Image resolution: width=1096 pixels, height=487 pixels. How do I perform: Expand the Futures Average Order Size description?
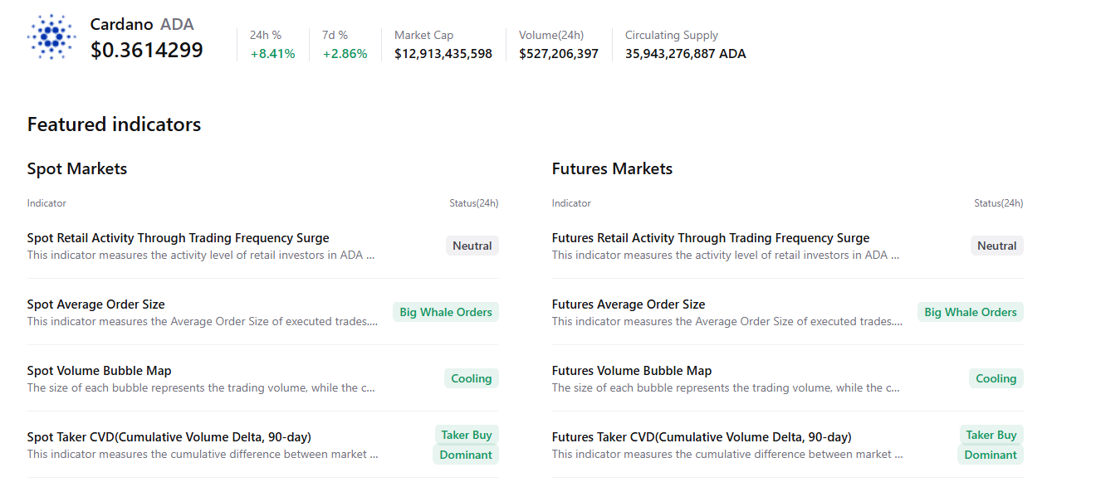click(727, 321)
